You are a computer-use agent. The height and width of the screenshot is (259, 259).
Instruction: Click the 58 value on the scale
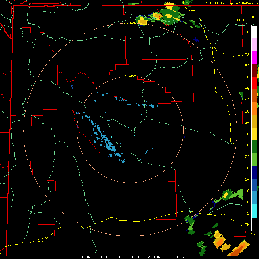(247, 54)
